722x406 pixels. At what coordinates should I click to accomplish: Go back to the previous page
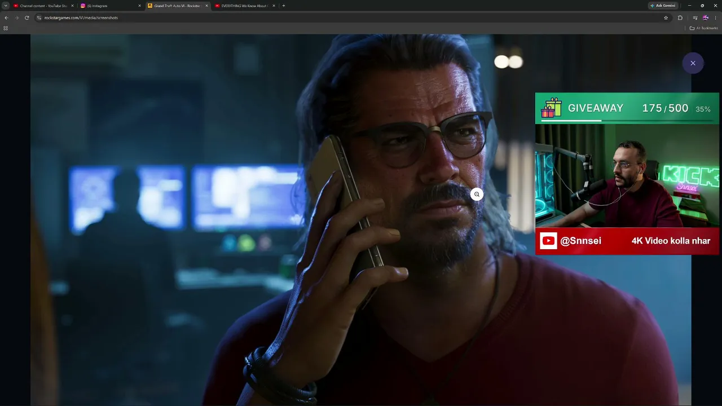[x=6, y=17]
